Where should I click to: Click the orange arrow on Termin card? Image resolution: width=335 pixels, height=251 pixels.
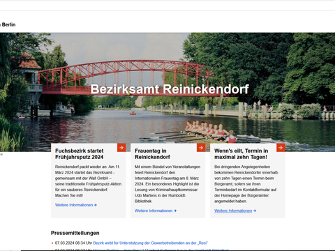(281, 148)
